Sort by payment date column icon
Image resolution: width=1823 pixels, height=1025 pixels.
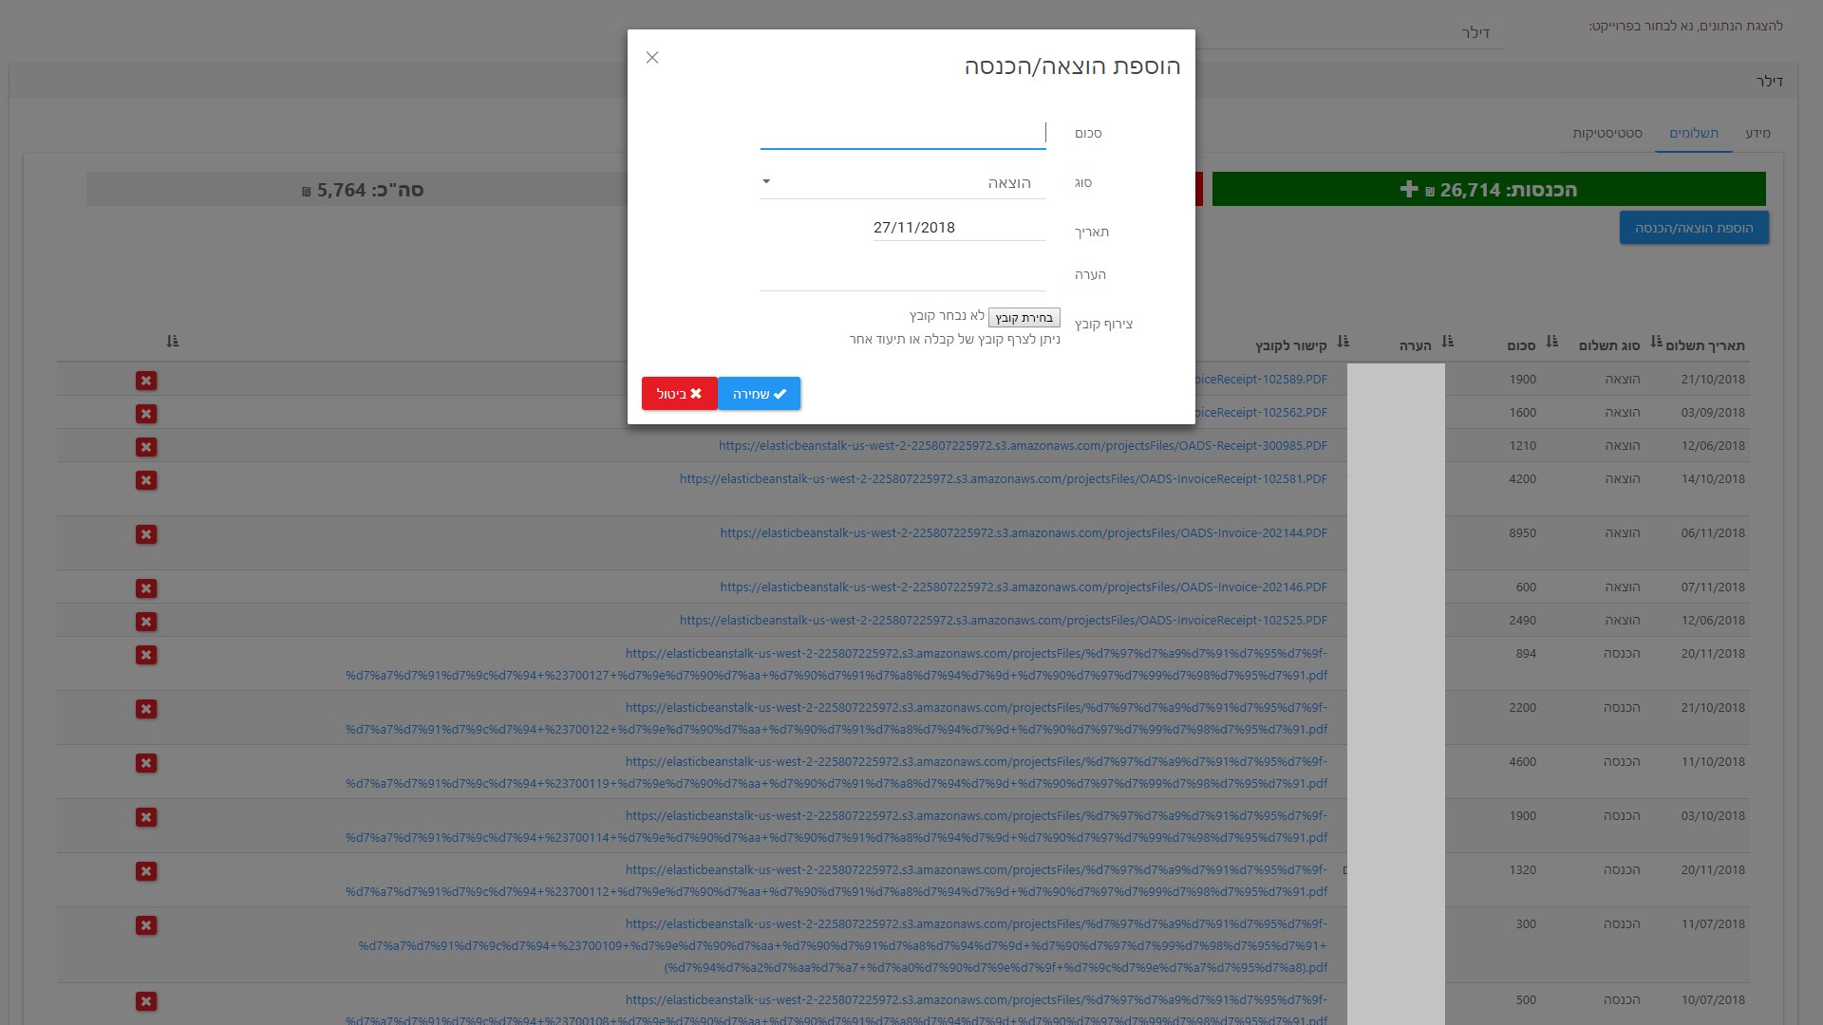coord(1657,342)
